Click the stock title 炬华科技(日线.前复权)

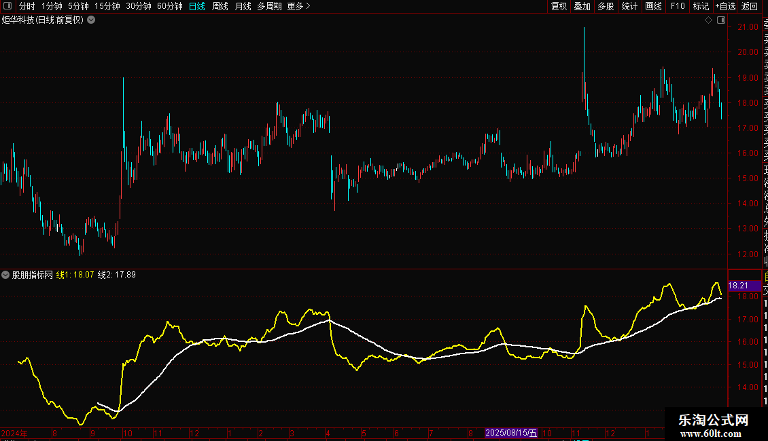click(43, 20)
